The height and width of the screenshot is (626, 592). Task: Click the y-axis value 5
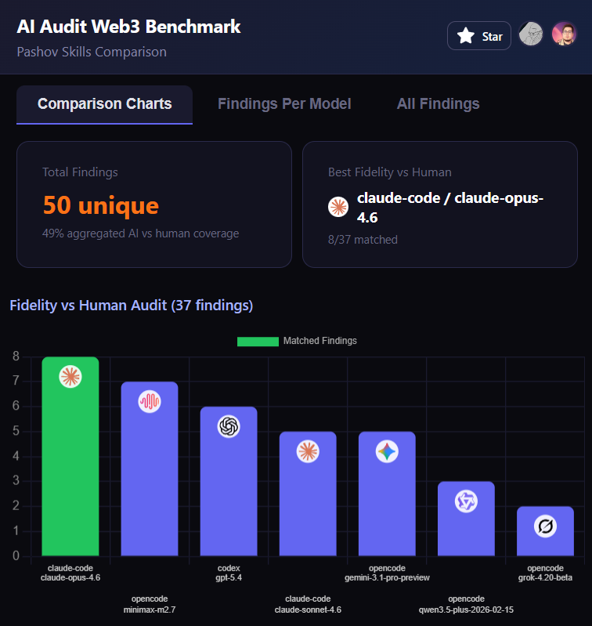coord(16,431)
